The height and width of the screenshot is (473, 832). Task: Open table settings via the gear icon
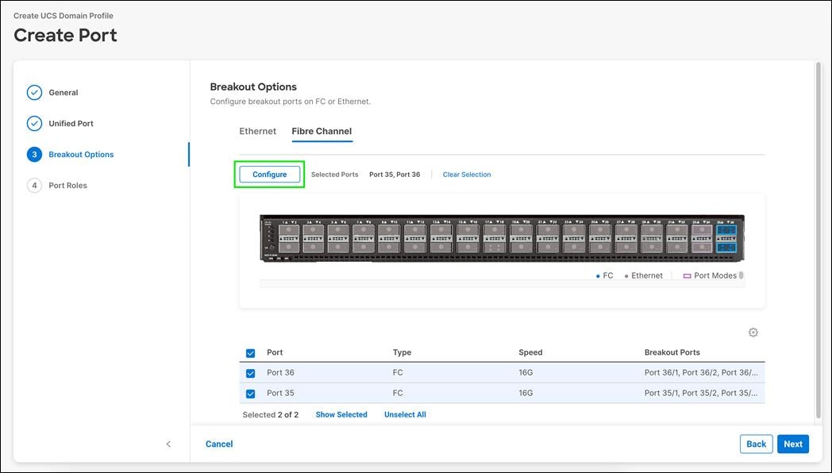[753, 332]
